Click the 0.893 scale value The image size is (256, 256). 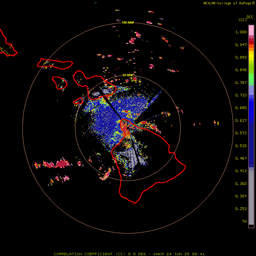[241, 57]
